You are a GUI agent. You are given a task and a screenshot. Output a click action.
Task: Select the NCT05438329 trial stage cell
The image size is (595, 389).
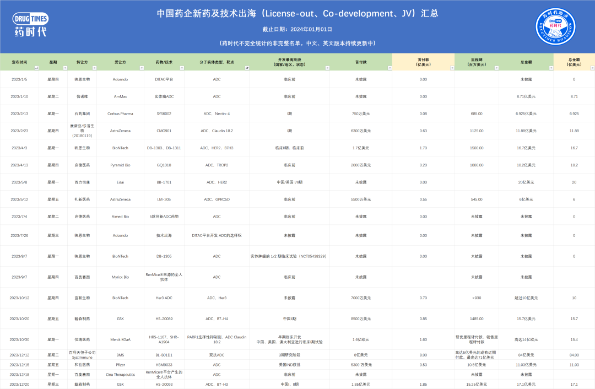pos(289,256)
